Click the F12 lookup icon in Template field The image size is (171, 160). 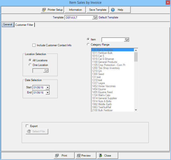click(95, 17)
